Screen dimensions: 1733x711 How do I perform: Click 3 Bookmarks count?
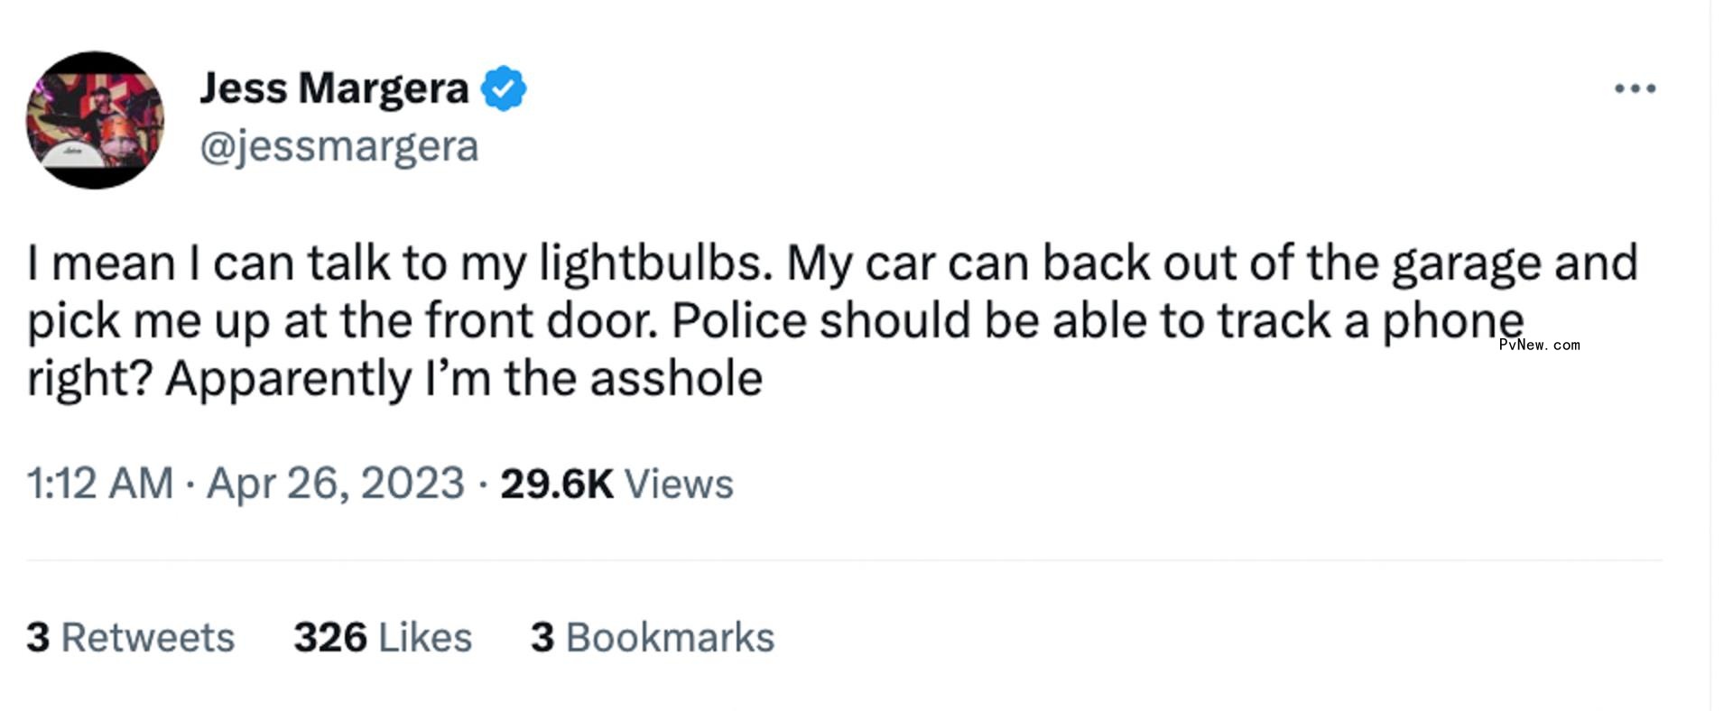[x=651, y=636]
